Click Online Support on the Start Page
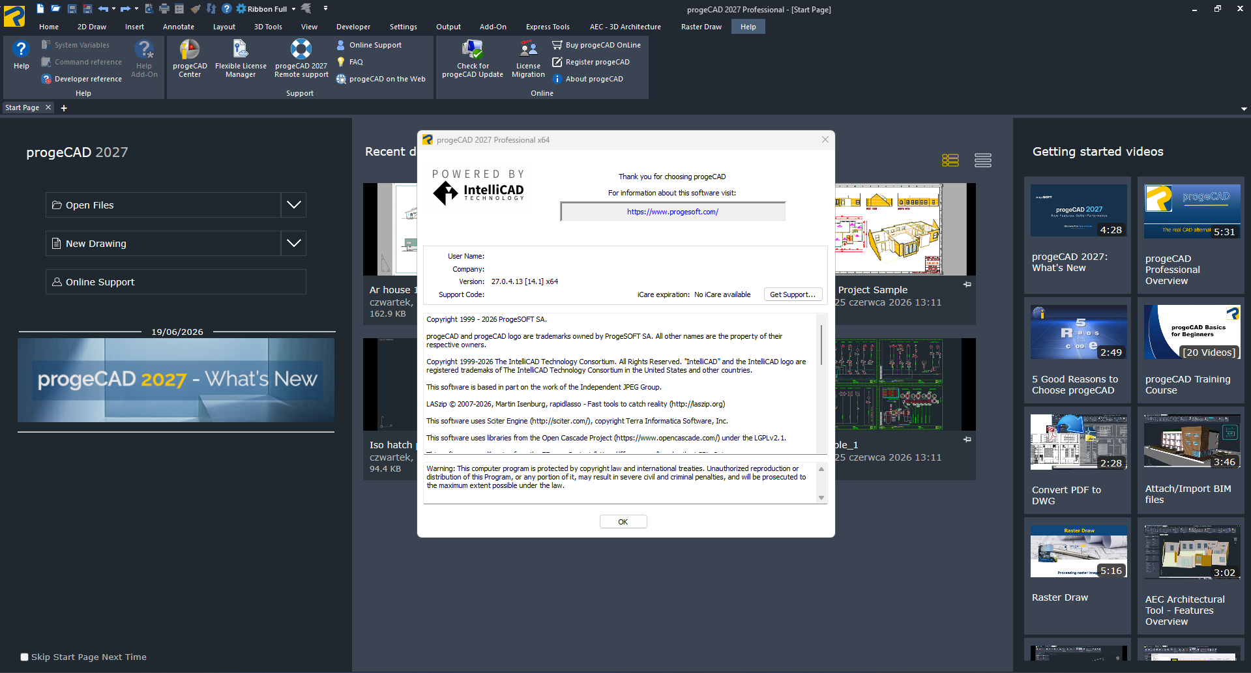 [176, 281]
